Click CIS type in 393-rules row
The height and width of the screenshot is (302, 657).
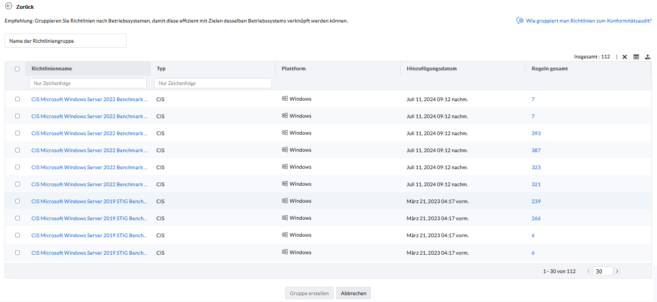pyautogui.click(x=161, y=133)
